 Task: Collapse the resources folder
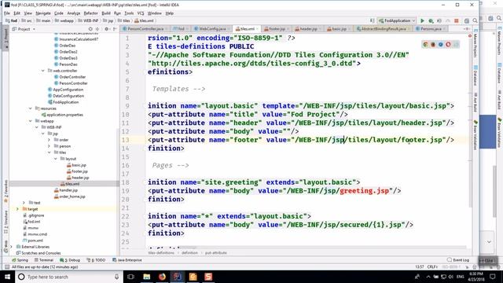[31, 108]
